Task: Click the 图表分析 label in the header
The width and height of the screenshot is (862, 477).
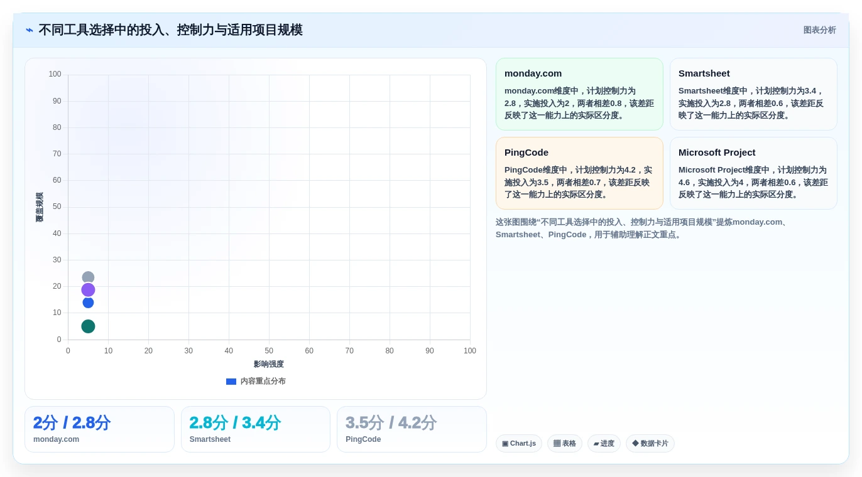Action: (x=819, y=30)
